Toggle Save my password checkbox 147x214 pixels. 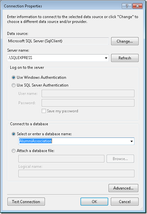coord(44,111)
